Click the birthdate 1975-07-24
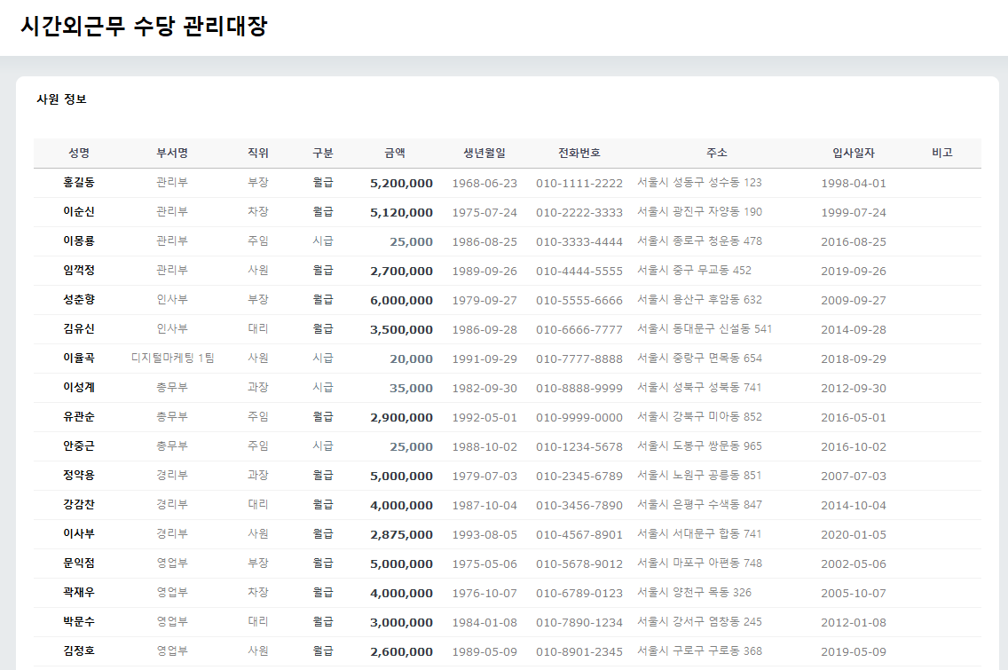Image resolution: width=1008 pixels, height=670 pixels. point(484,212)
